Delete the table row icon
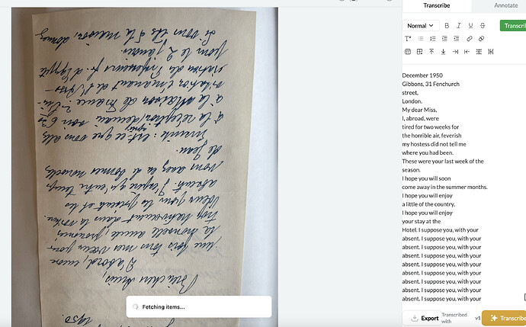Image resolution: width=526 pixels, height=327 pixels. [479, 52]
